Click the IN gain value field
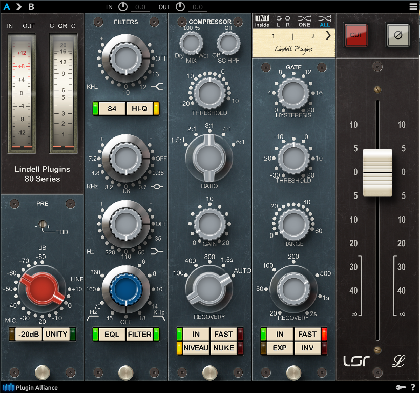This screenshot has height=393, width=420. tap(140, 7)
